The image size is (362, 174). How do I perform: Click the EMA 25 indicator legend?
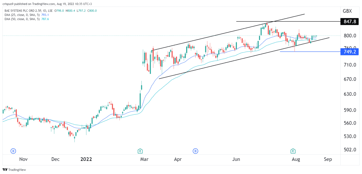[22, 15]
